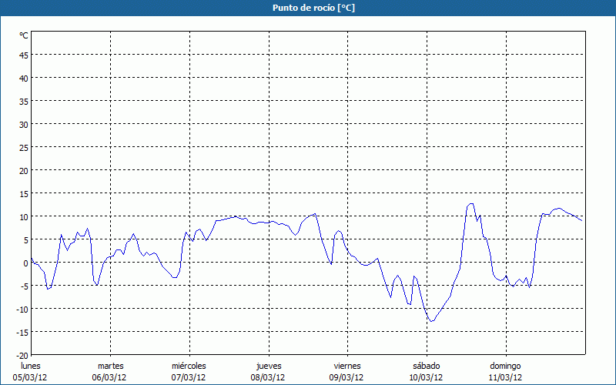Screen dimensions: 616x385
Task: Click the curve's highest peak during sábado
Action: pos(470,204)
